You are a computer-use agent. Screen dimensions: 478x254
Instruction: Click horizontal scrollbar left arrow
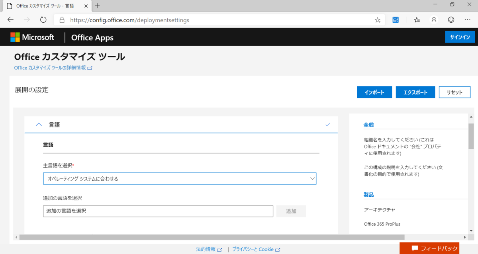(x=16, y=237)
